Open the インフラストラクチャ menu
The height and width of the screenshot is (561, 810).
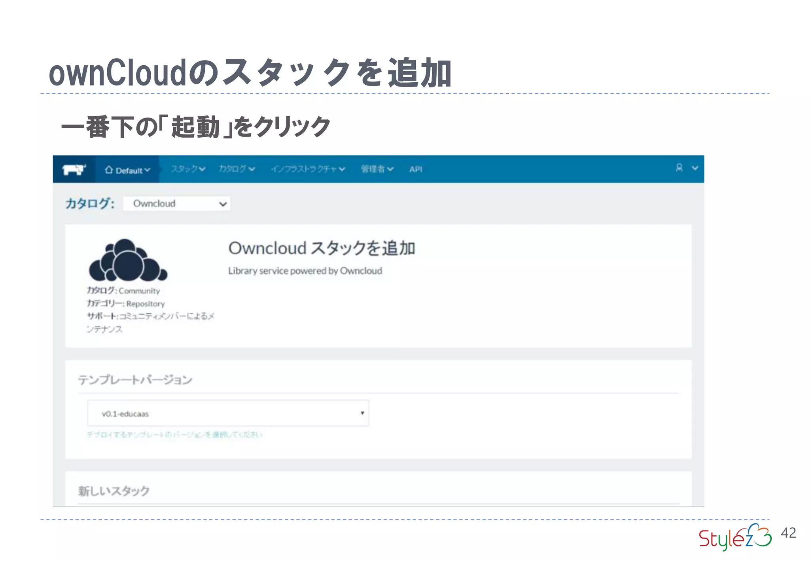pos(308,169)
